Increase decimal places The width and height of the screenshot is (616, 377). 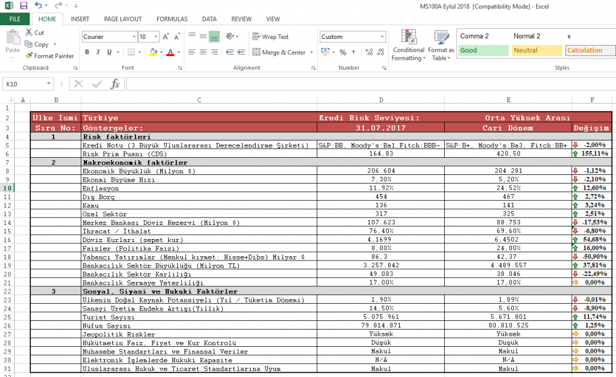(369, 52)
